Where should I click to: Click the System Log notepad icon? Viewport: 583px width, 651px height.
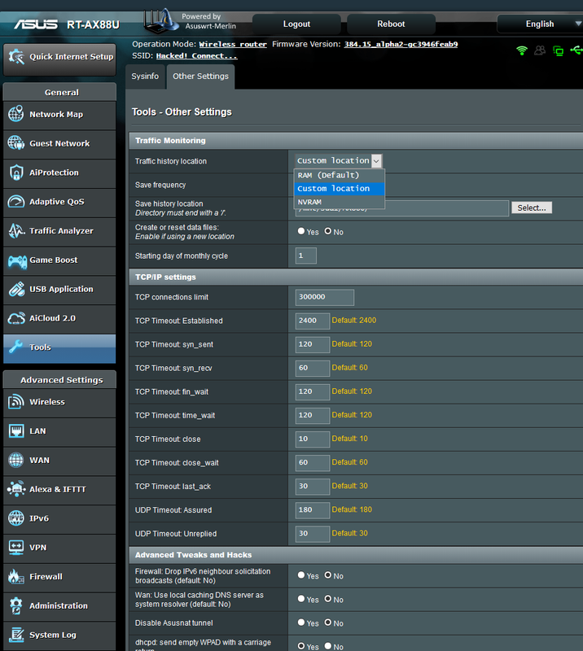[x=16, y=635]
